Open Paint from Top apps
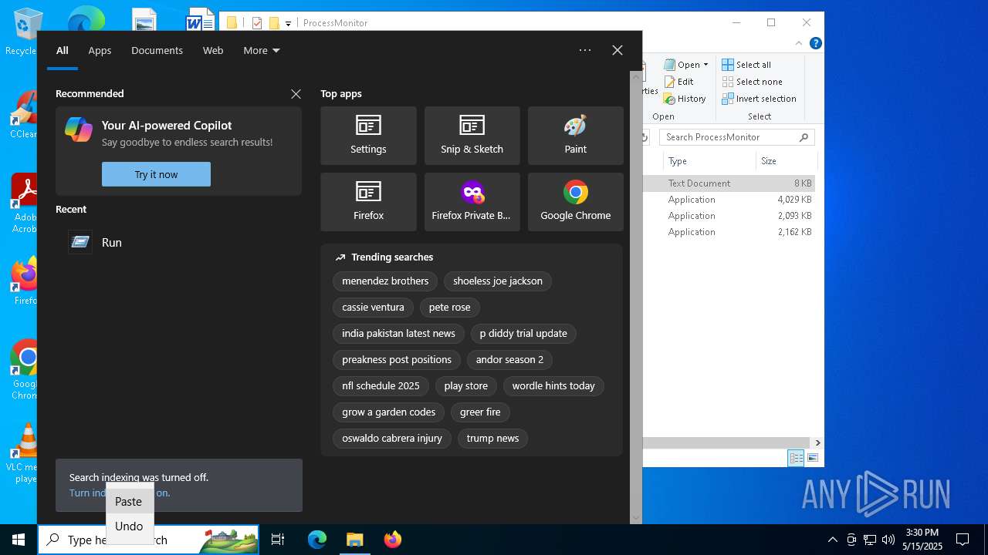The width and height of the screenshot is (988, 555). (x=575, y=136)
